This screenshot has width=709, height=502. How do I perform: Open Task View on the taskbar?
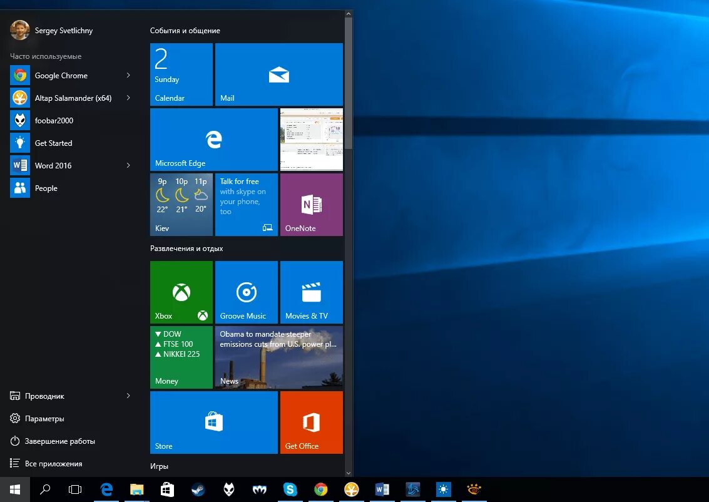[75, 489]
